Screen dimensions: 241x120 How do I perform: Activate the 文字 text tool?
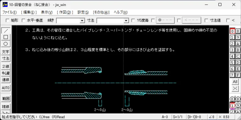pos(6,52)
